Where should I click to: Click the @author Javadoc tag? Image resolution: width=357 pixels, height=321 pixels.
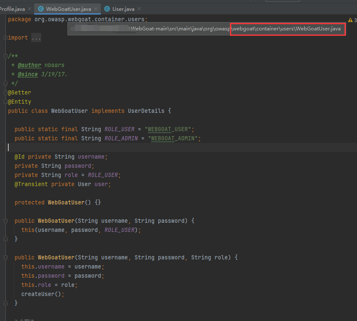(30, 65)
